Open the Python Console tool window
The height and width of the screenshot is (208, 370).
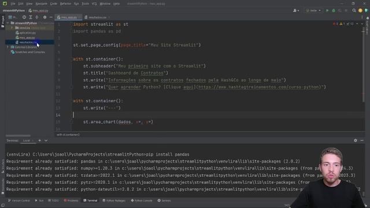tap(142, 200)
